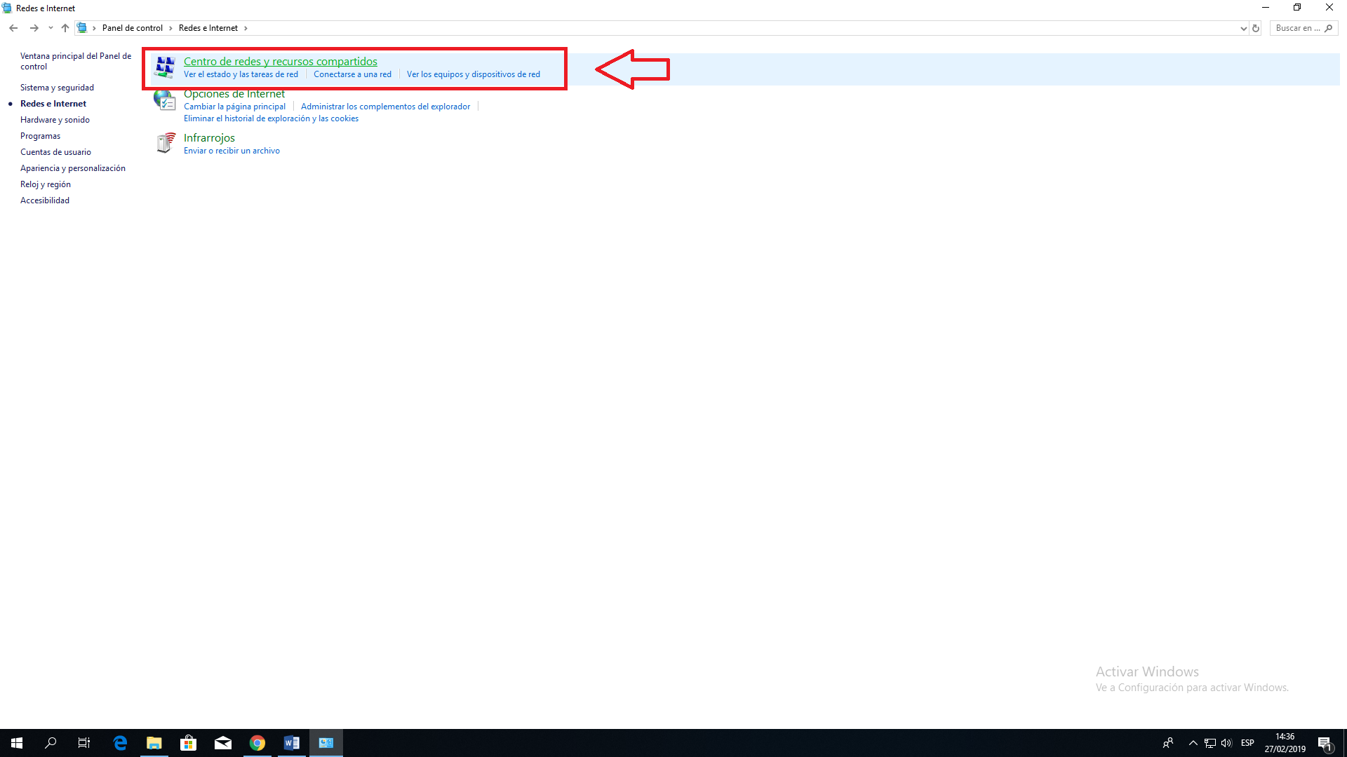Click Cambiar la página principal link
The image size is (1347, 757).
tap(234, 107)
